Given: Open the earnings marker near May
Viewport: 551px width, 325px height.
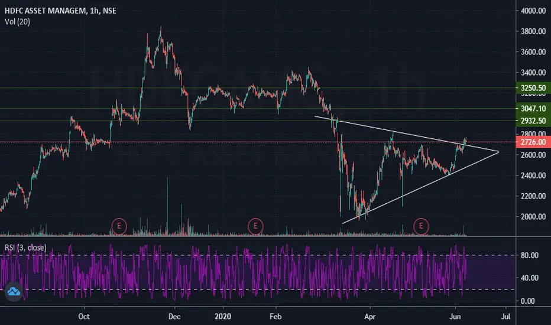Looking at the screenshot, I should coord(421,226).
